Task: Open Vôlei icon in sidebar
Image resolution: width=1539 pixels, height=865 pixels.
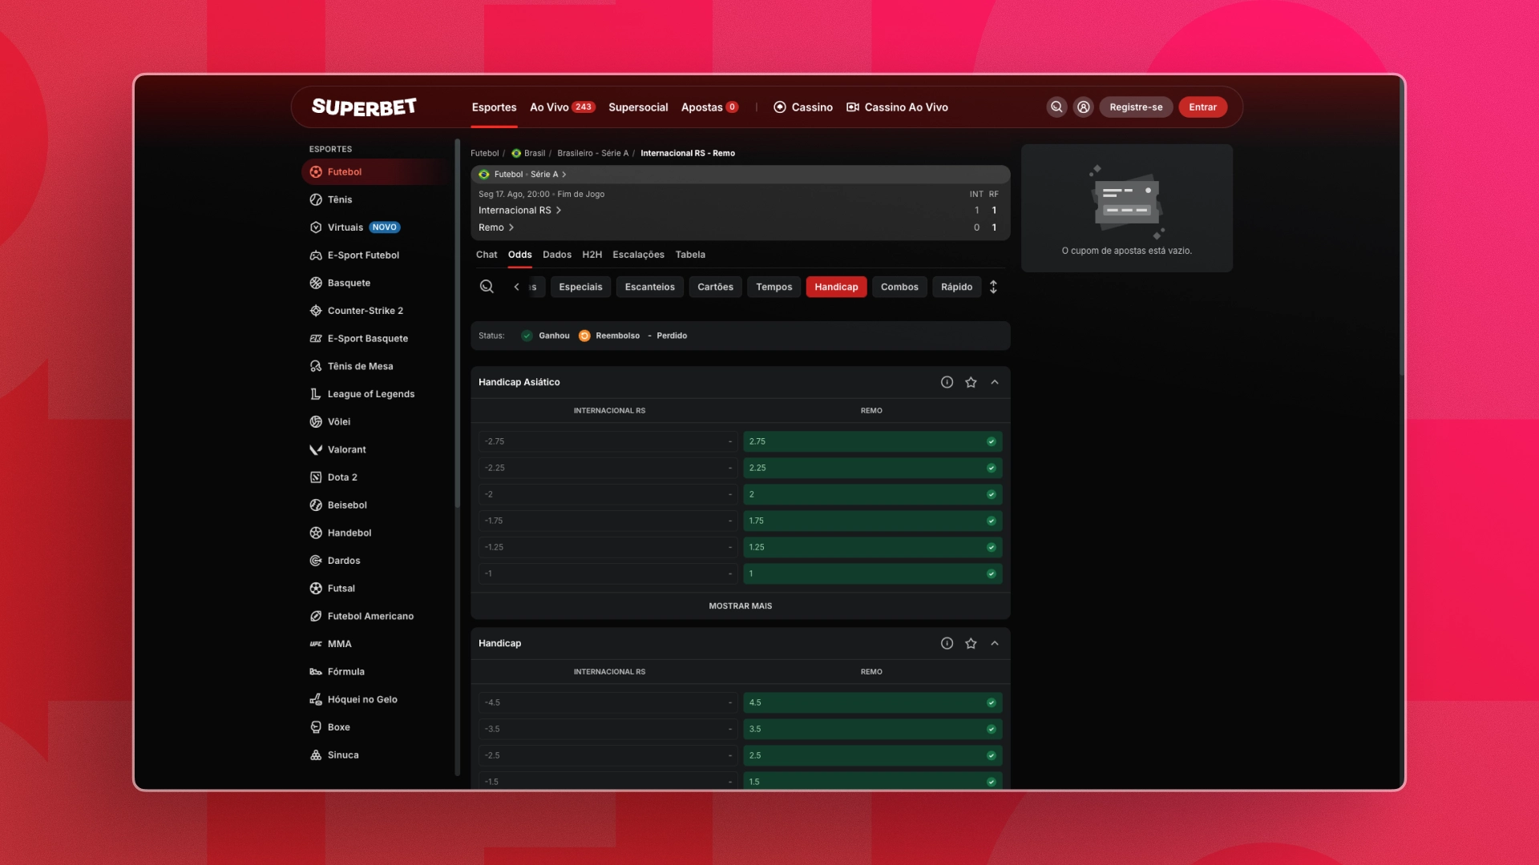Action: tap(316, 422)
